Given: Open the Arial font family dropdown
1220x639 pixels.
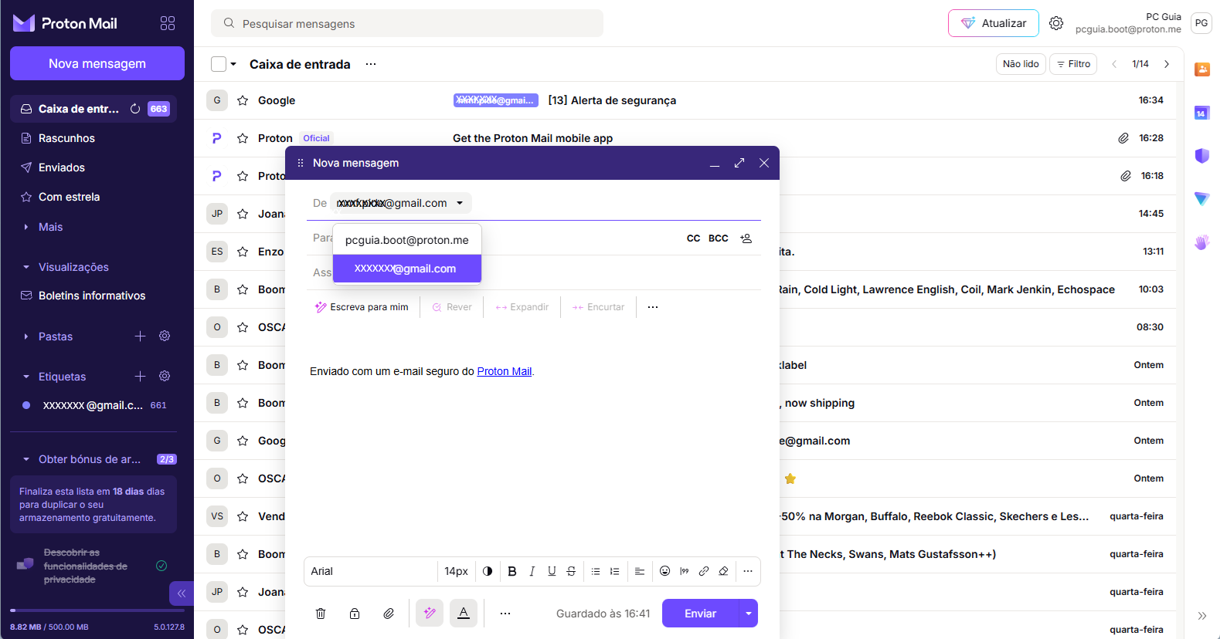Looking at the screenshot, I should point(371,571).
